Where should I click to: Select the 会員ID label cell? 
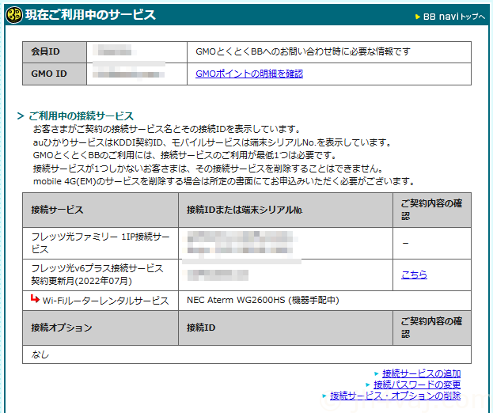[54, 52]
